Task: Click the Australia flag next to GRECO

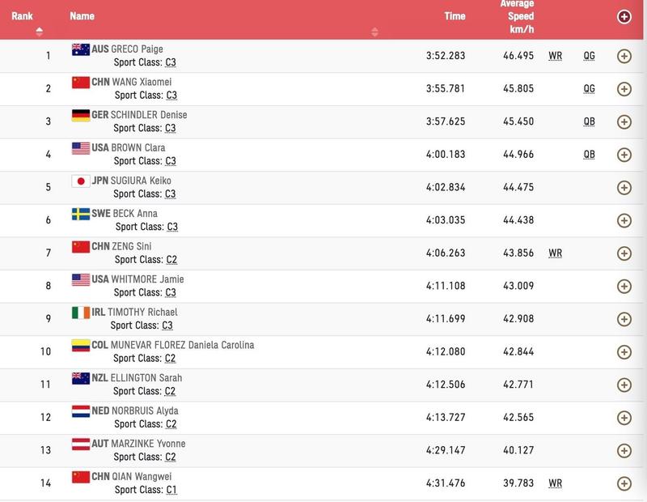Action: 81,49
